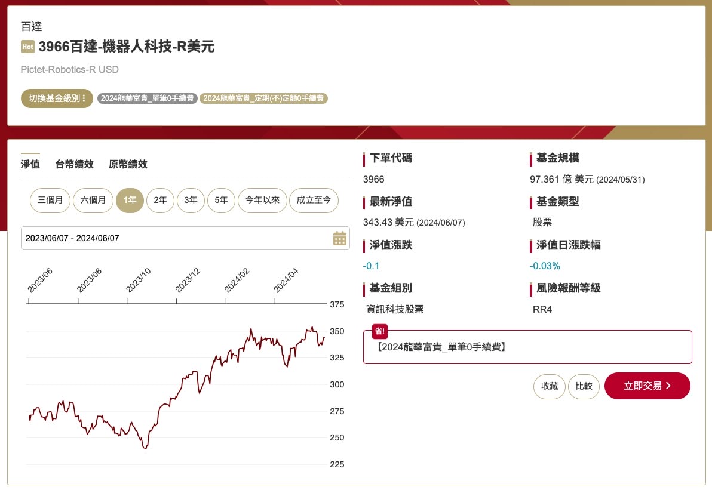Click the 淨值日漲跌幅 heading

(x=569, y=245)
